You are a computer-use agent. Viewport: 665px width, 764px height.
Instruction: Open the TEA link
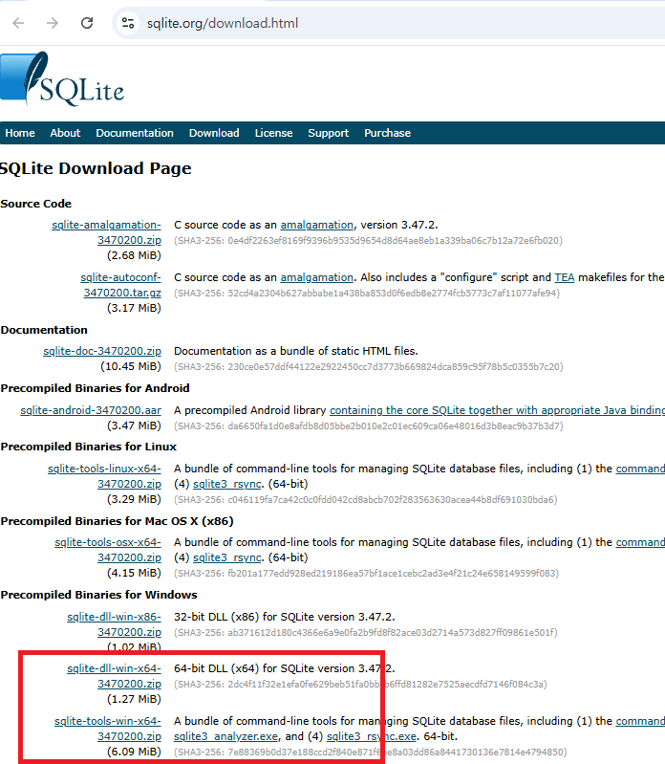click(565, 277)
